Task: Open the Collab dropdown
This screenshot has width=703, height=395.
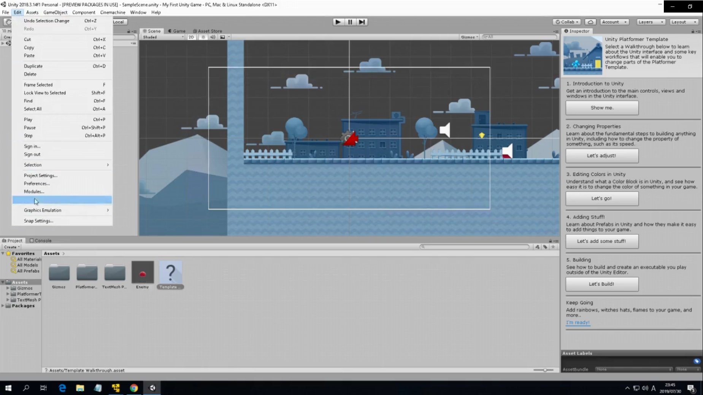Action: tap(567, 22)
